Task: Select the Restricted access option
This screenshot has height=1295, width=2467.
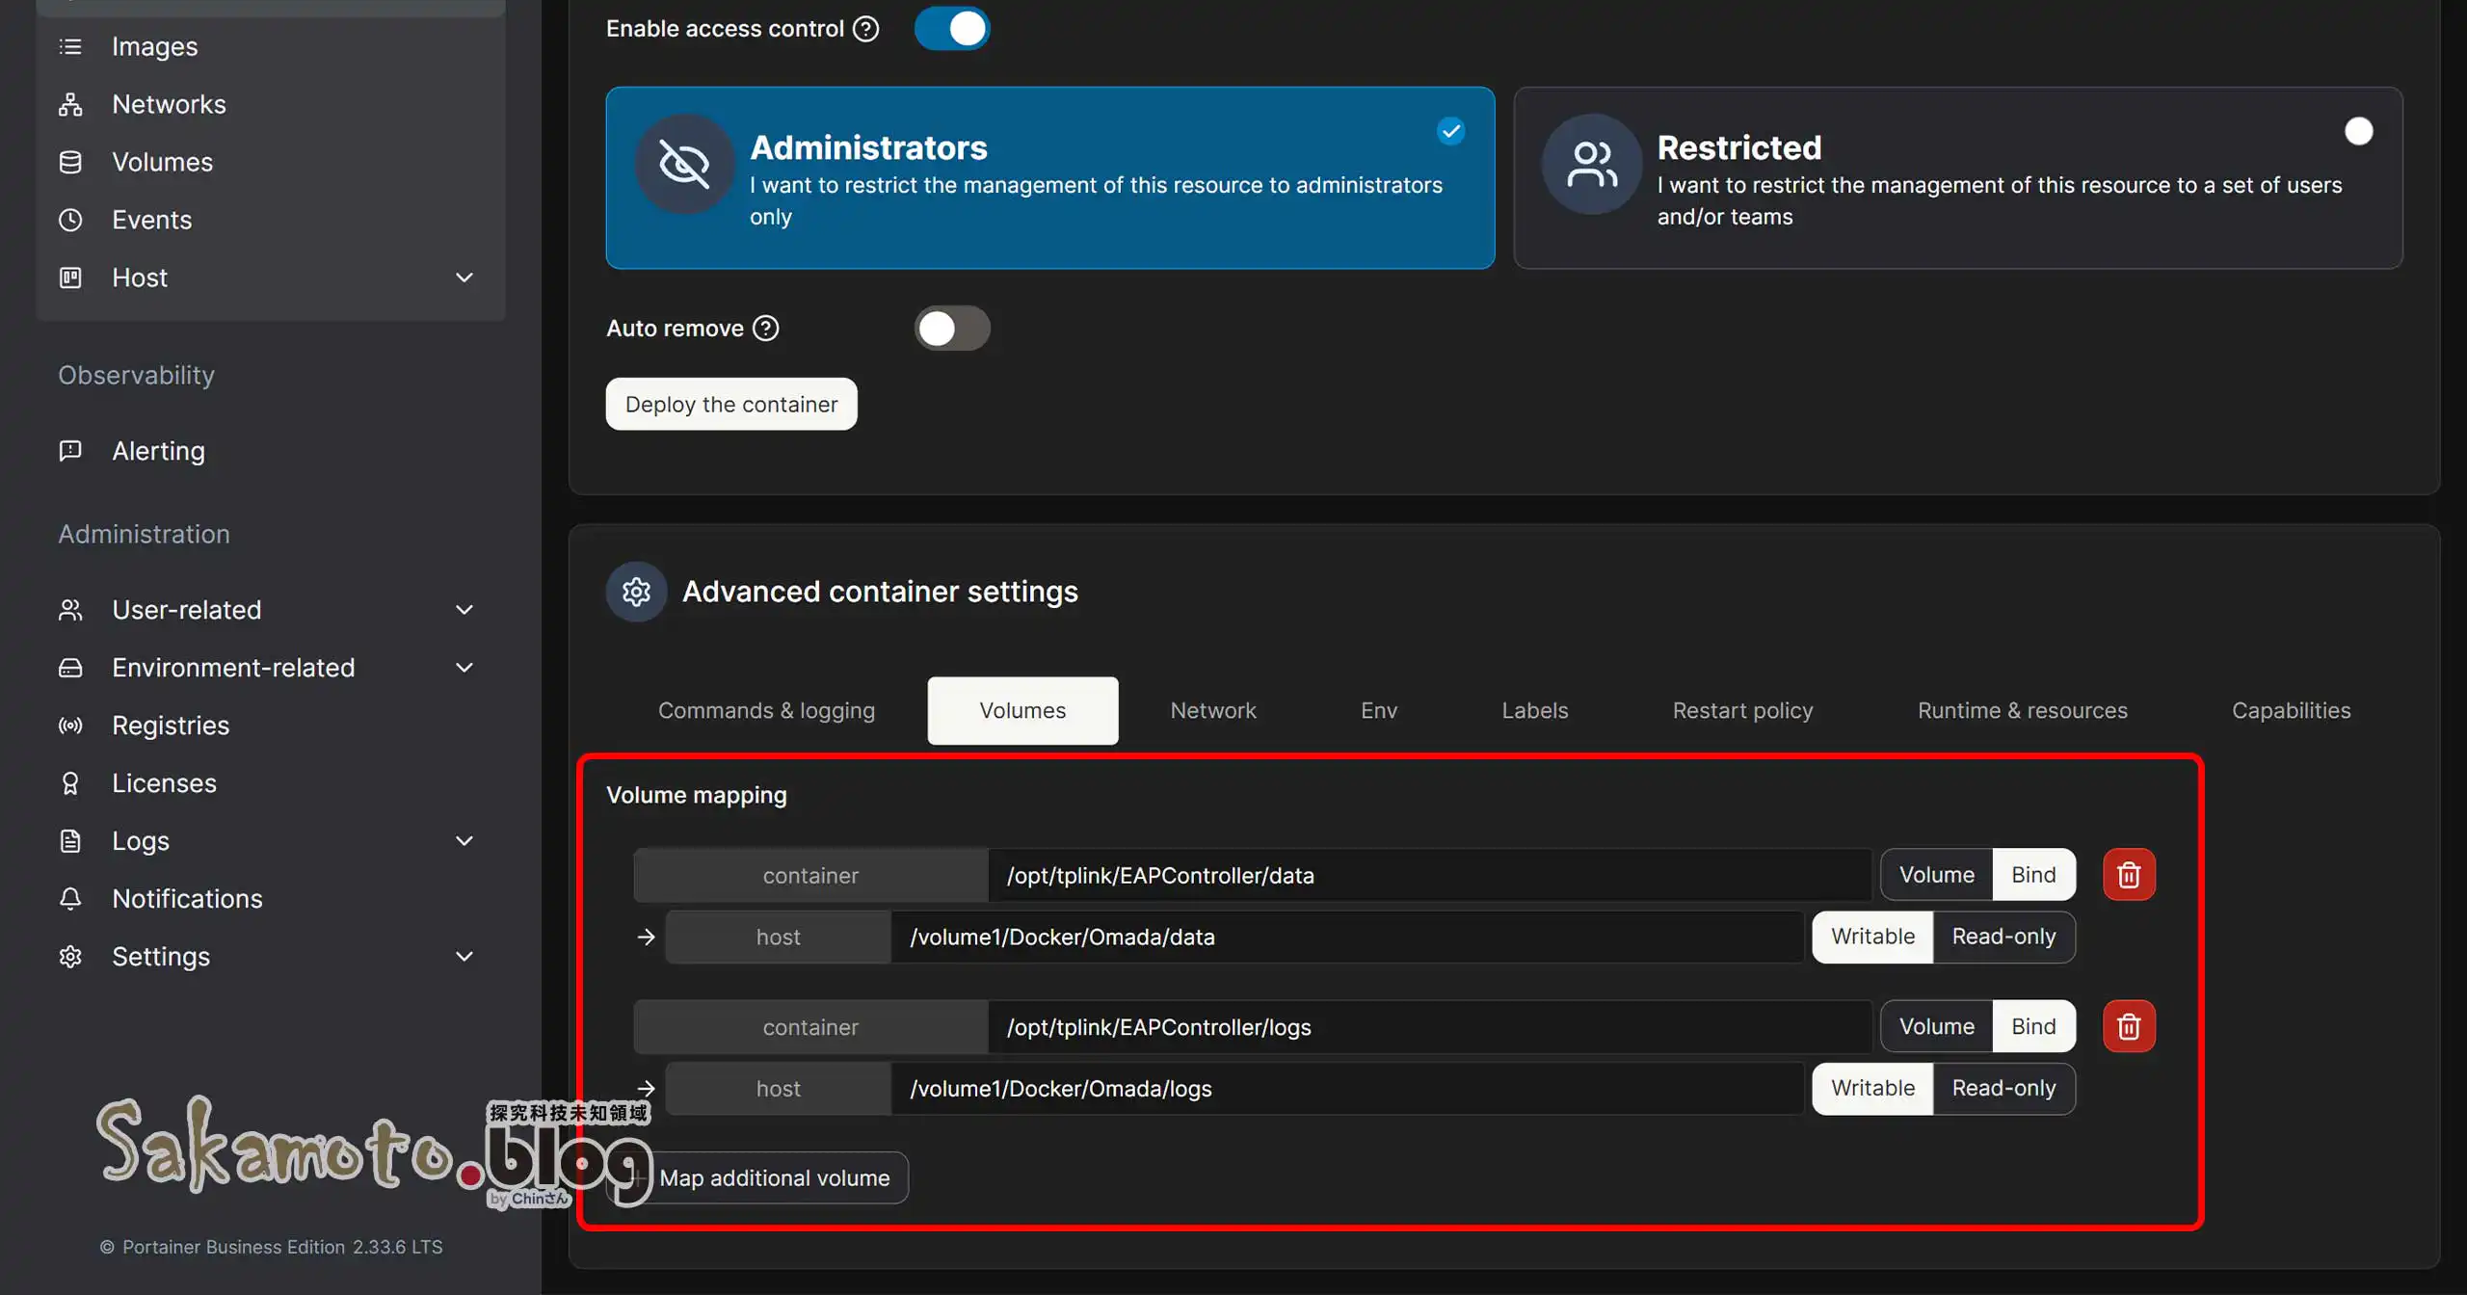Action: [1957, 178]
